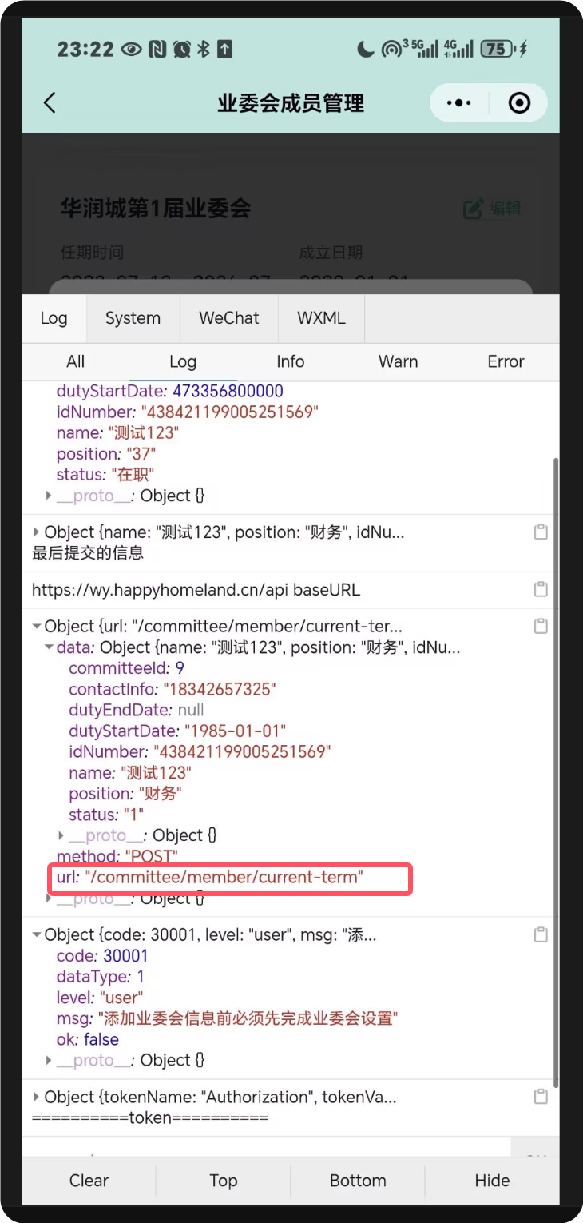
Task: Filter console by Error level
Action: pos(506,361)
